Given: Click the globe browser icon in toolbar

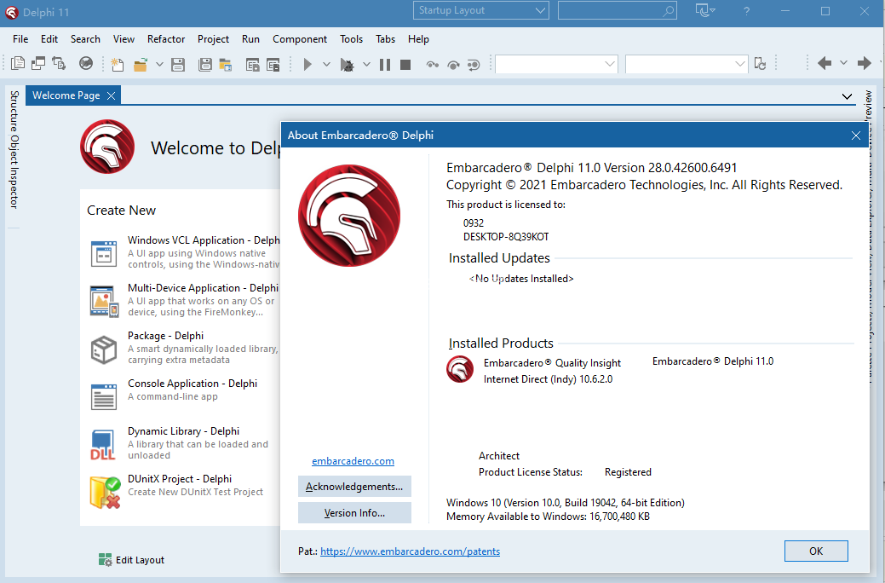Looking at the screenshot, I should pos(86,64).
